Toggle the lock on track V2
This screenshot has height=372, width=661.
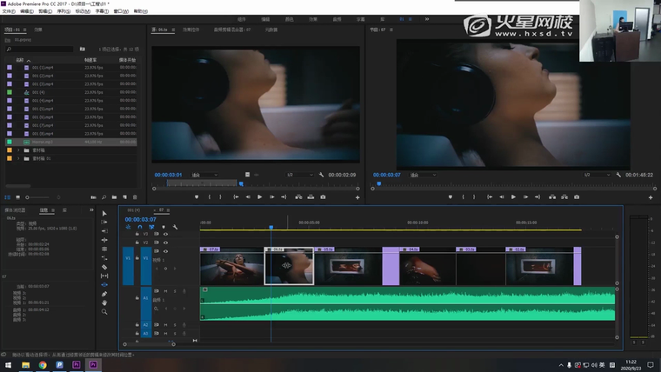pyautogui.click(x=139, y=242)
